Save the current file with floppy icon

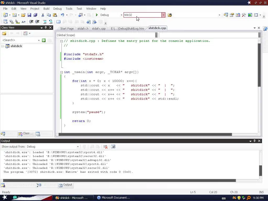[x=29, y=15]
